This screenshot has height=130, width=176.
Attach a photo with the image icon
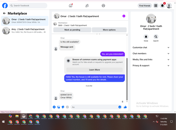pos(58,107)
